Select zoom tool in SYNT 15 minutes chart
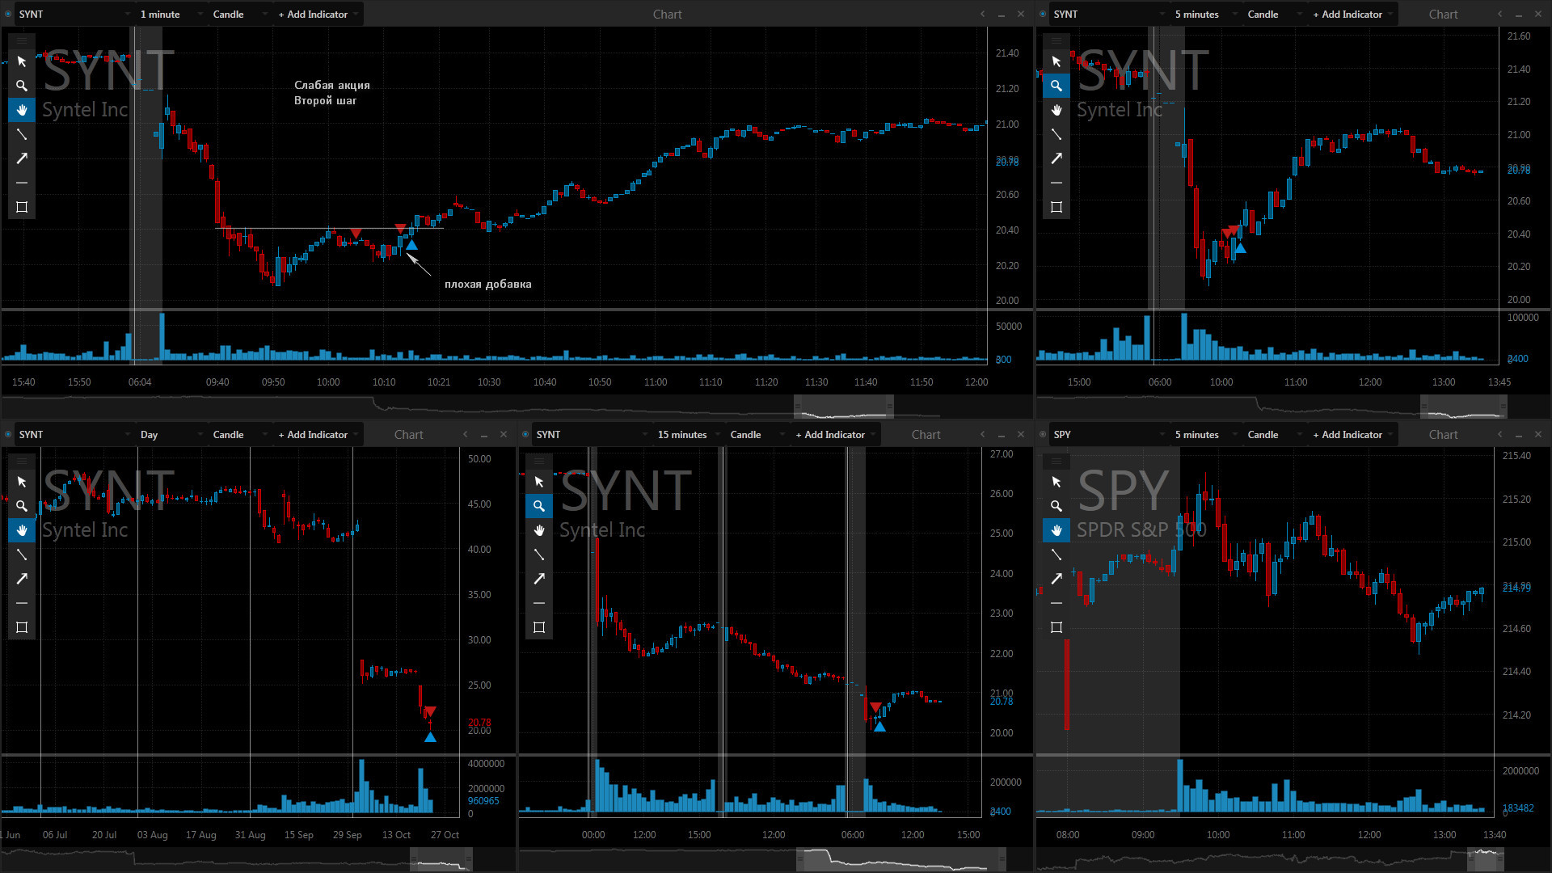 click(x=539, y=506)
